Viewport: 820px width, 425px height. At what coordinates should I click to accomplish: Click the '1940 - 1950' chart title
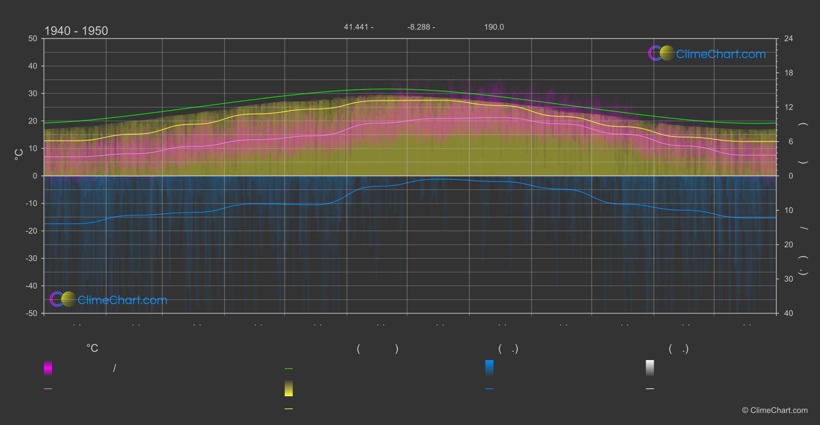[x=76, y=31]
